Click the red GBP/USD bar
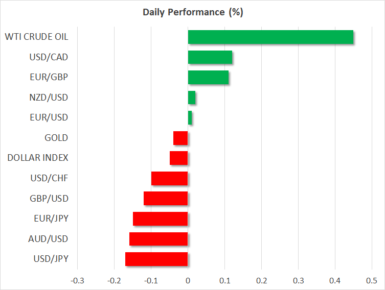 pos(166,199)
